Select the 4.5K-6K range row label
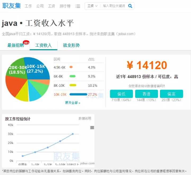Viewport: 191px width, 175px height. 60,67
